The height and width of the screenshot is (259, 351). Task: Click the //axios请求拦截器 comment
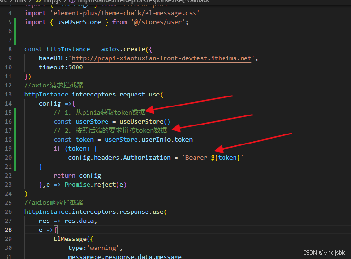click(x=54, y=85)
